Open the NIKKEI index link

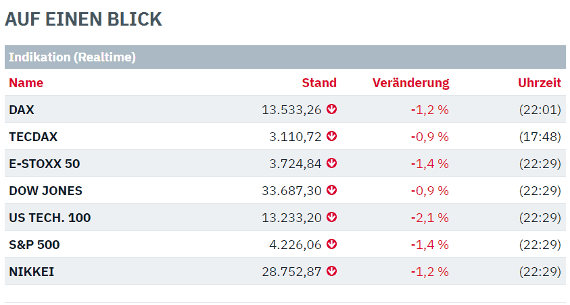point(32,272)
